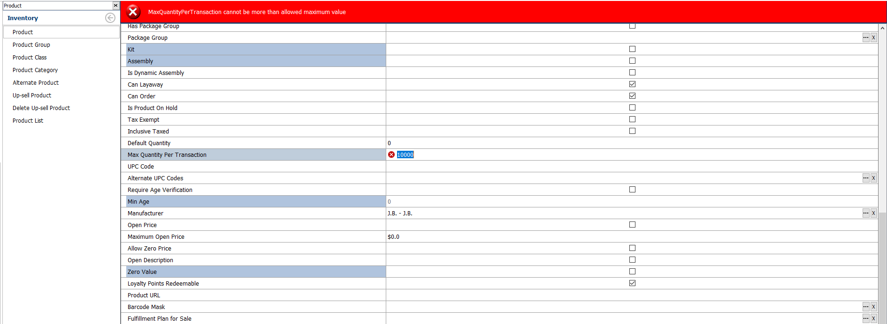Viewport: 887px width, 324px height.
Task: Click into the Product search field
Action: pos(57,6)
